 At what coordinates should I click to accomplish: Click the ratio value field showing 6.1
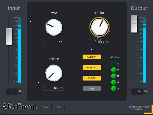click(x=54, y=42)
